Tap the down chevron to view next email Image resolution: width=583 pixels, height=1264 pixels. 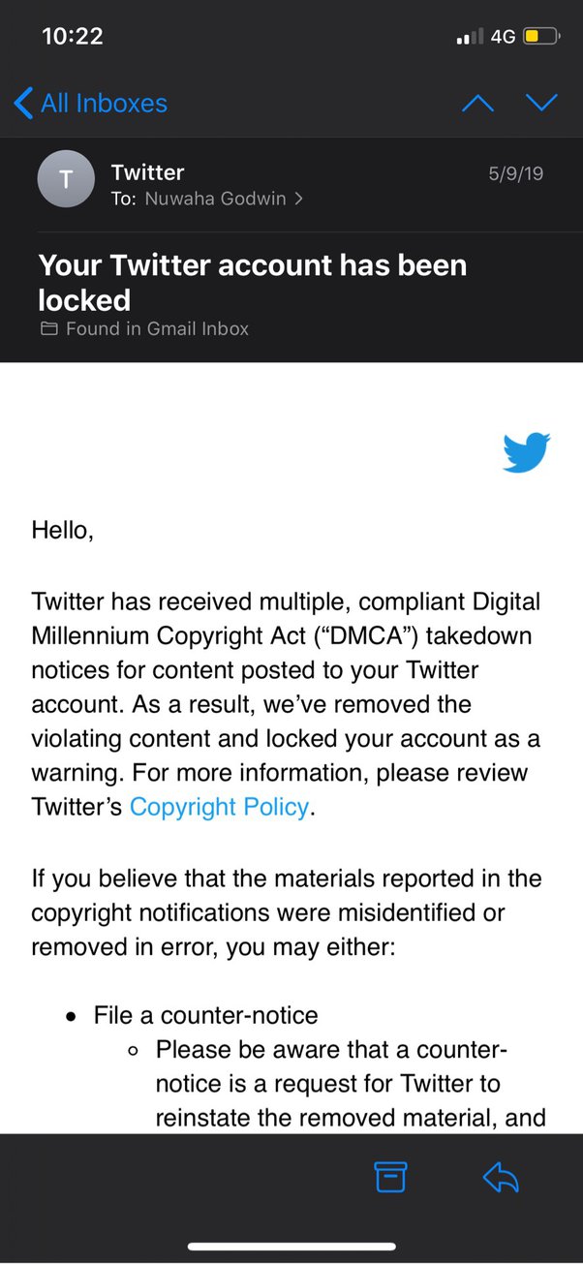click(x=542, y=102)
